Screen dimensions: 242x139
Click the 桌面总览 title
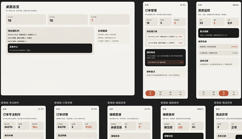tap(13, 7)
